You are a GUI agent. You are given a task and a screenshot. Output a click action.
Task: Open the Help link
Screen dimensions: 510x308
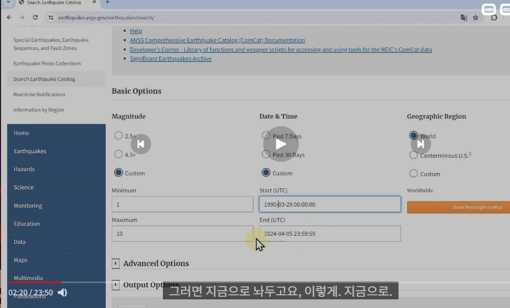[136, 31]
